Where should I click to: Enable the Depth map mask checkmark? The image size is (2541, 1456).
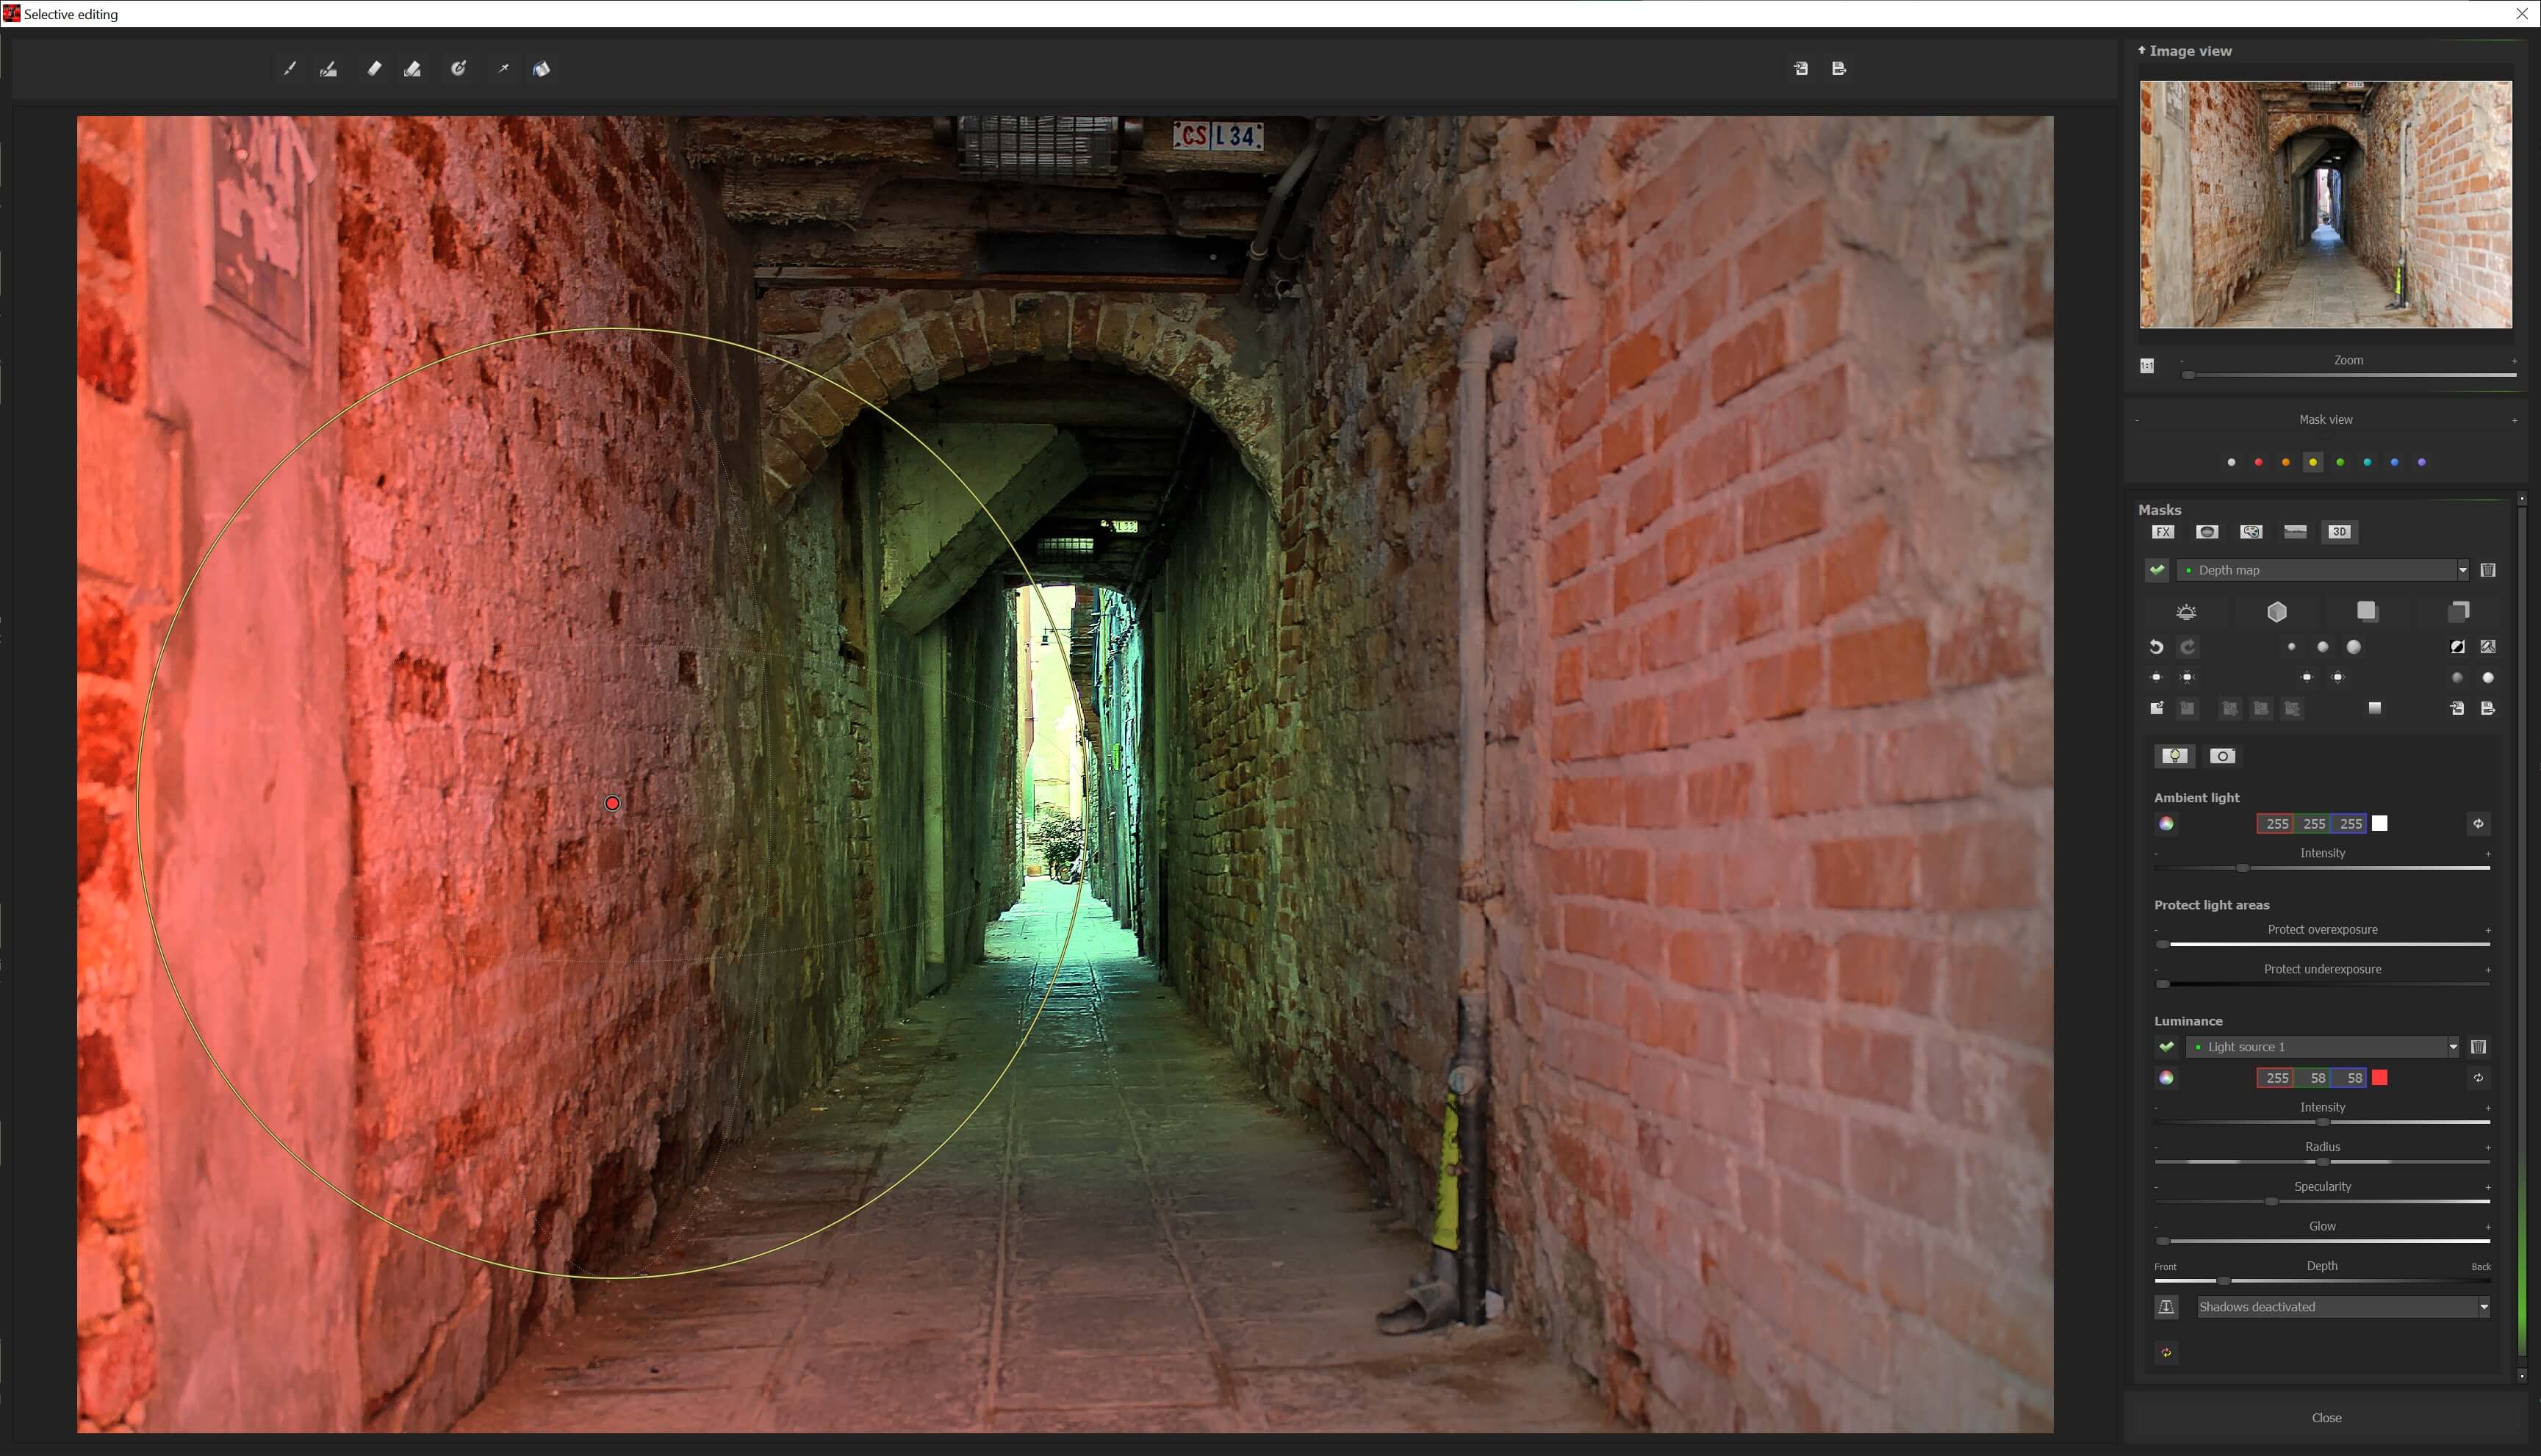click(2156, 569)
